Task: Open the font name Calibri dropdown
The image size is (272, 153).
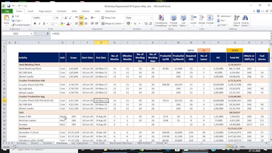Action: (54, 18)
